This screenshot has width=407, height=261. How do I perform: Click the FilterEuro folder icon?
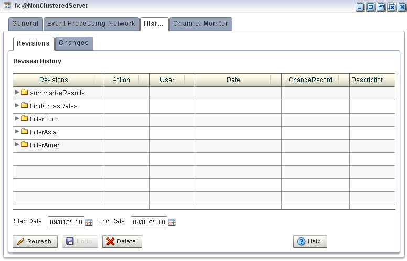[24, 119]
